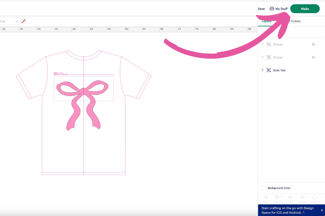The image size is (325, 216).
Task: Show the first hidden Group layer
Action: coord(313,45)
